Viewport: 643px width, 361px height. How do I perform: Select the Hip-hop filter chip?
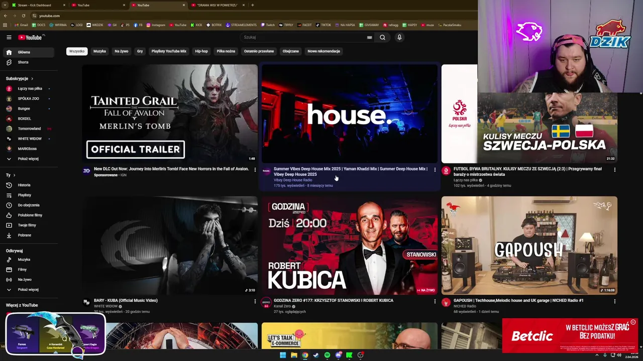pyautogui.click(x=201, y=51)
